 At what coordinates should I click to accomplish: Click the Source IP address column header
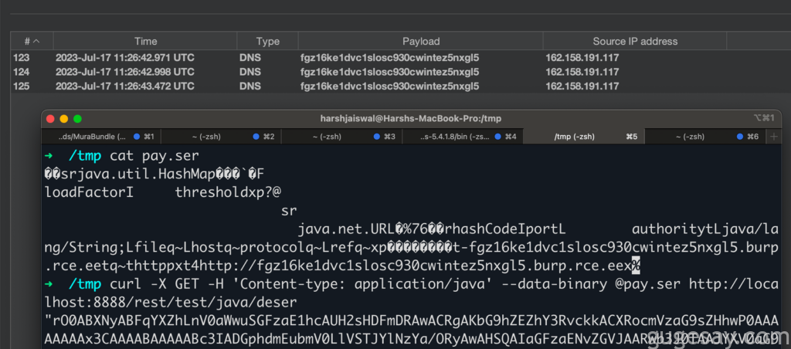coord(634,42)
